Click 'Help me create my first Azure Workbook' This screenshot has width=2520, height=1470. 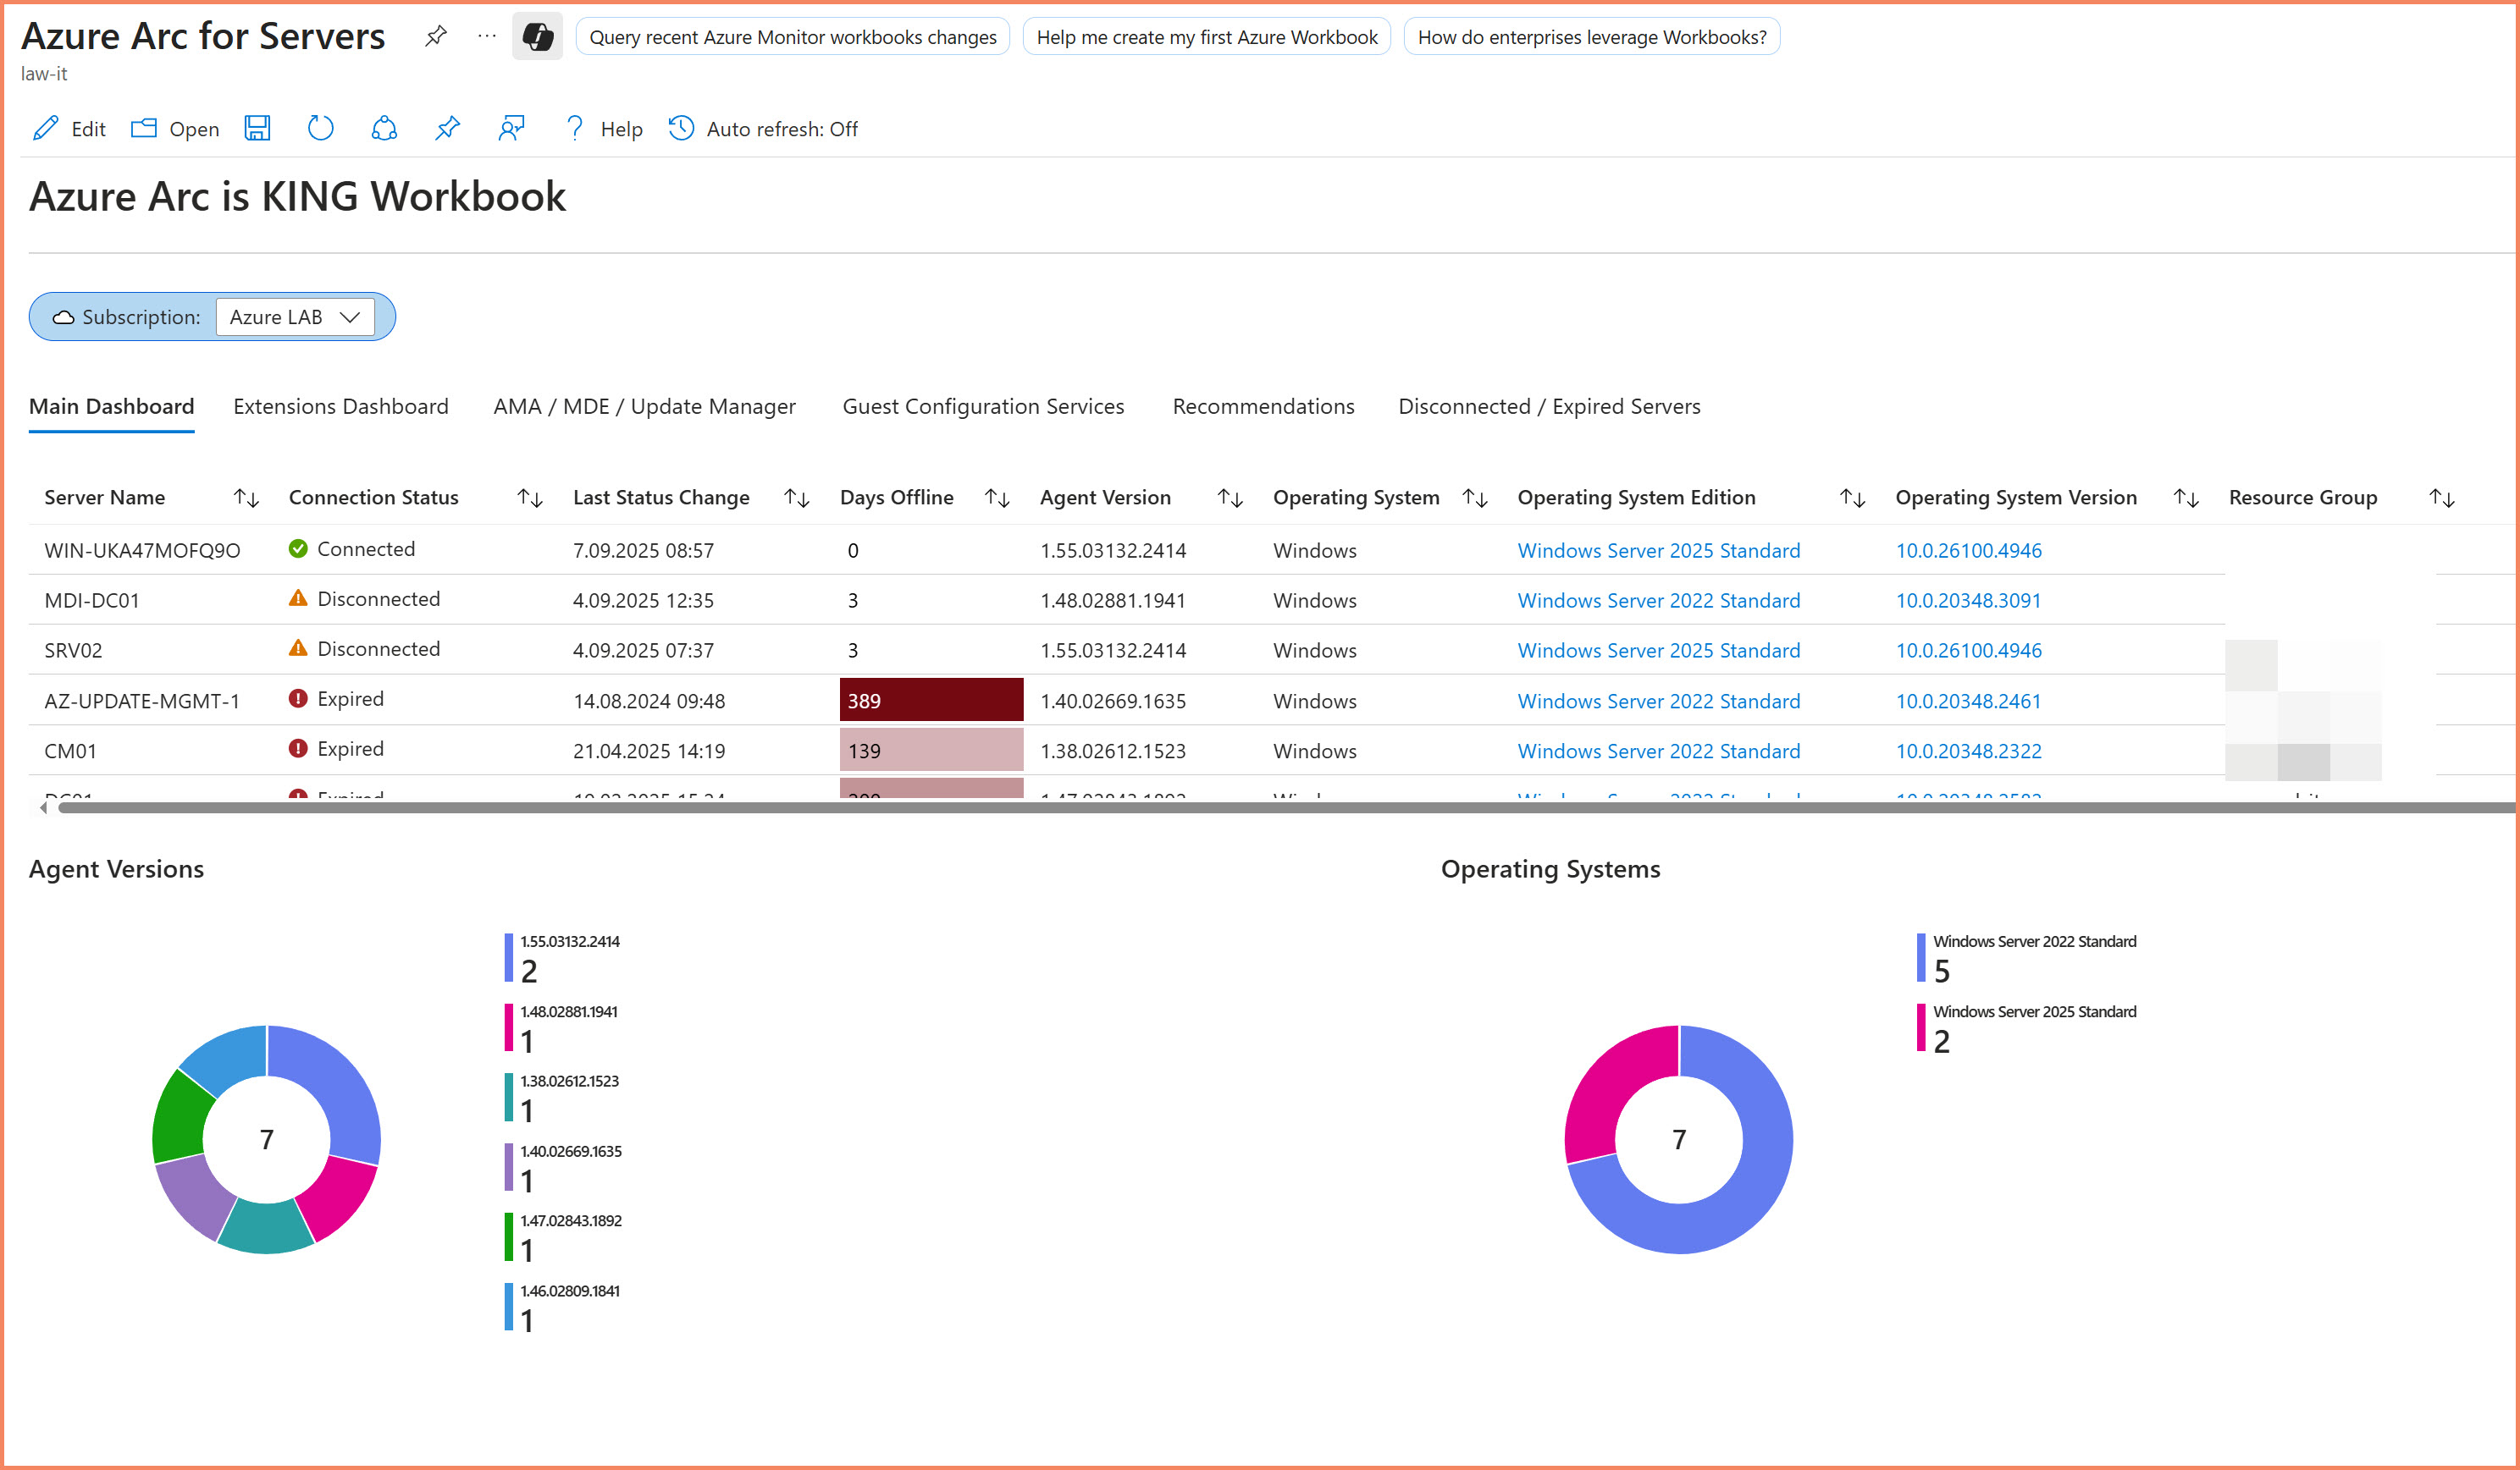(1207, 37)
